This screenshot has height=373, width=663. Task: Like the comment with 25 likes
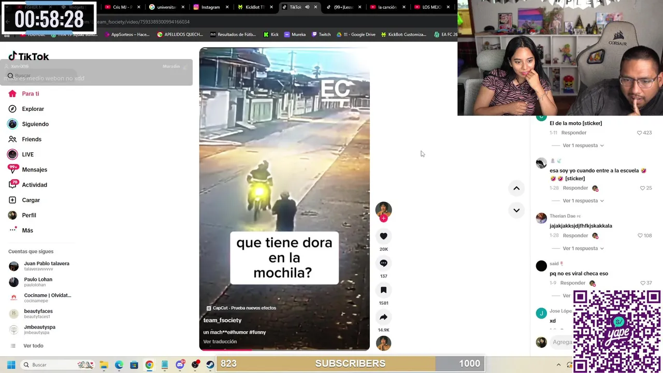[x=642, y=188]
